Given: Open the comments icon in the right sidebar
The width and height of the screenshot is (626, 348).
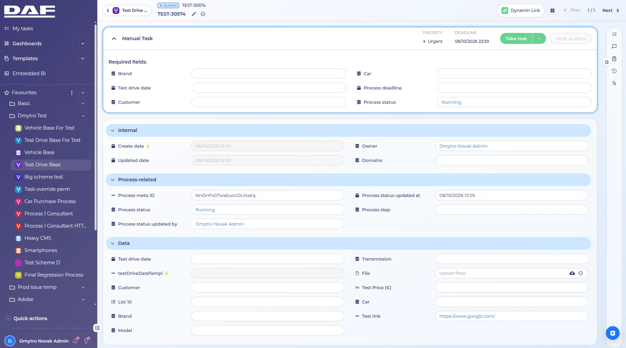Looking at the screenshot, I should (x=614, y=46).
